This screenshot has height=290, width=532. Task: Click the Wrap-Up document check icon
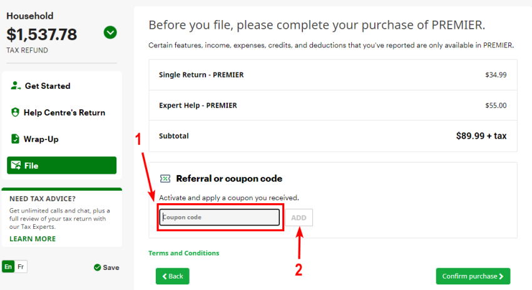pyautogui.click(x=16, y=139)
